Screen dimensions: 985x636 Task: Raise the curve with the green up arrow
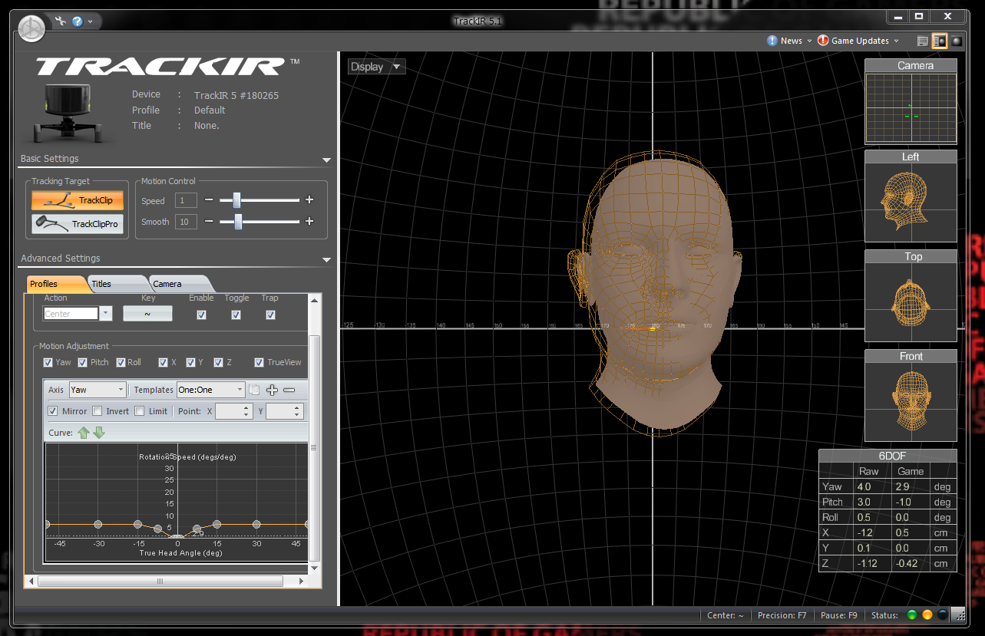[x=84, y=433]
